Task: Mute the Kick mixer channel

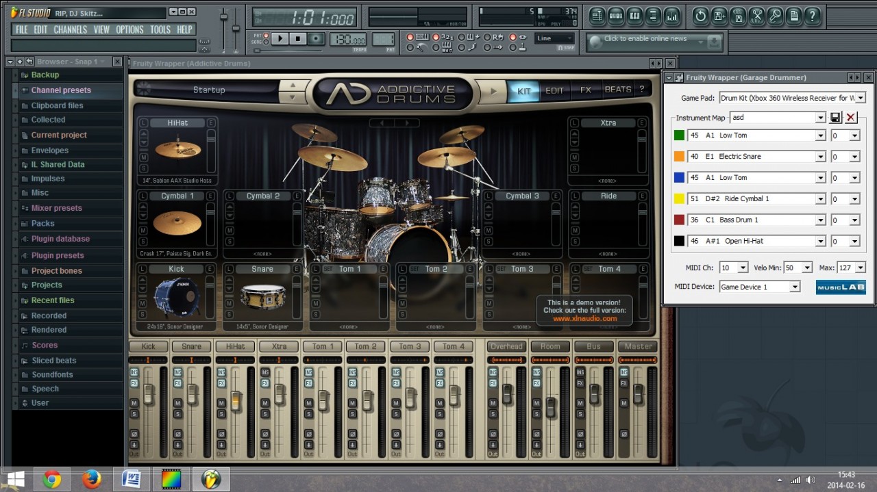Action: tap(134, 403)
